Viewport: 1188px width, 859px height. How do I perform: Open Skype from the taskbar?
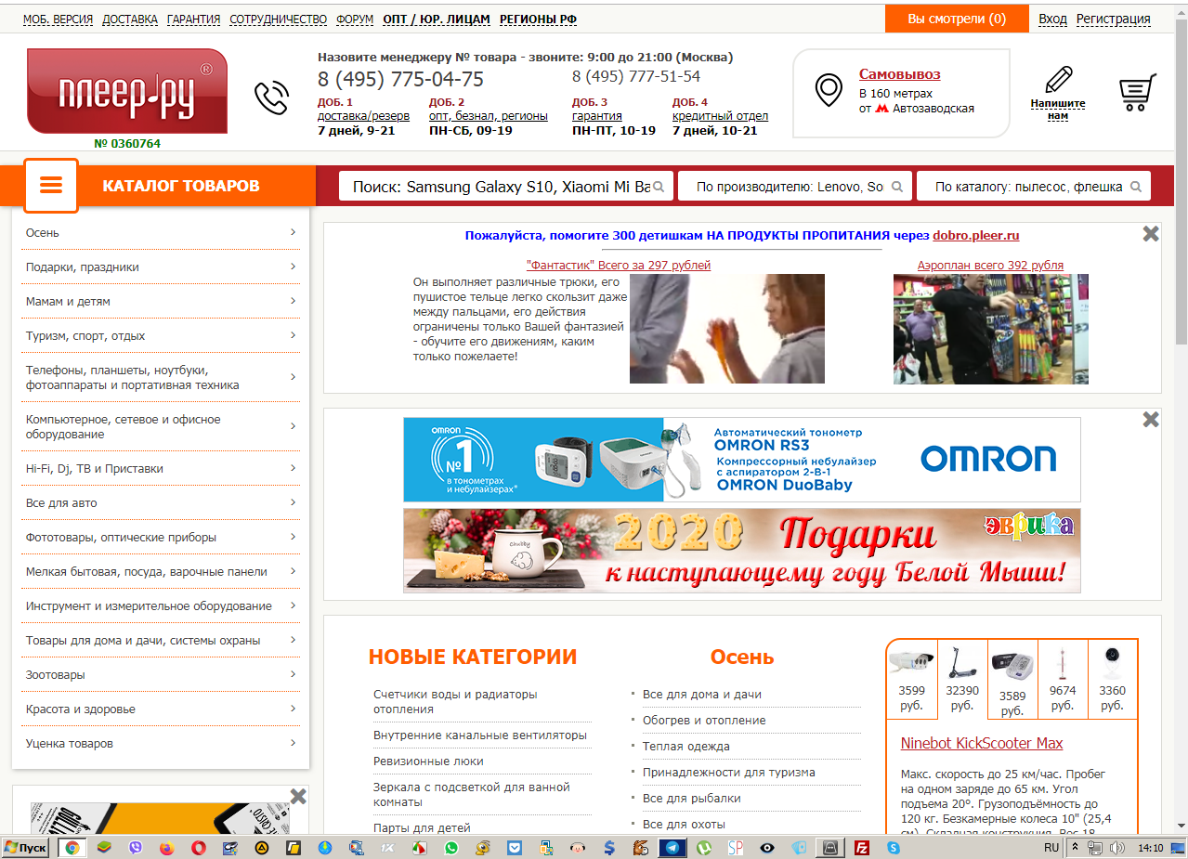click(x=893, y=848)
